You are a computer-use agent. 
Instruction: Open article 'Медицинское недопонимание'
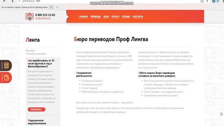(37, 122)
